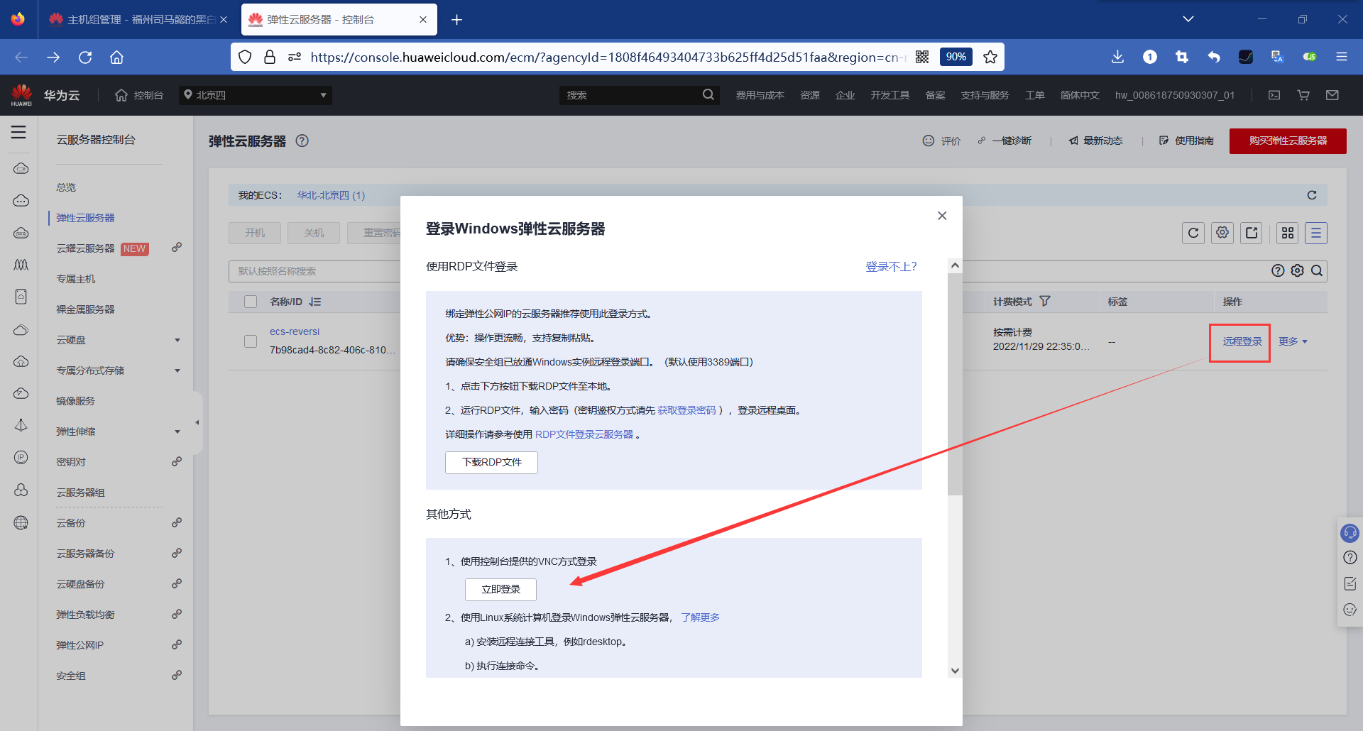Open the 更多 dropdown for ecs-reversi
The width and height of the screenshot is (1363, 731).
coord(1292,341)
